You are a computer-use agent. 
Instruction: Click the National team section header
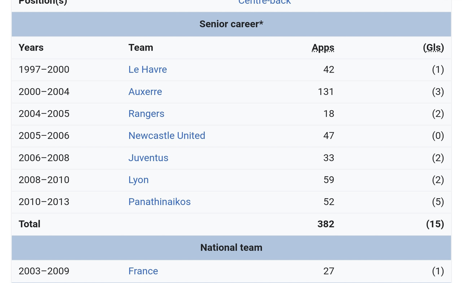[x=231, y=248]
